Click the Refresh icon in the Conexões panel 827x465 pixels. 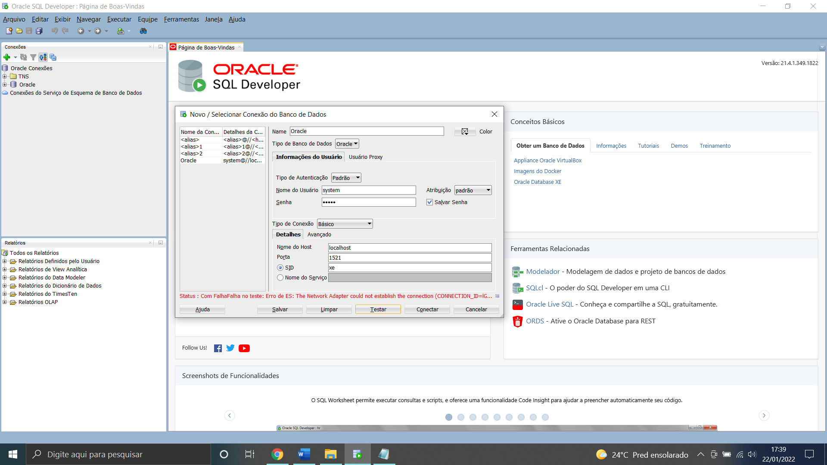(x=24, y=57)
